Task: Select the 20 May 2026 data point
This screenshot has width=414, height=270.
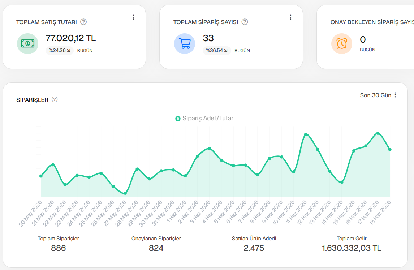Action: pos(41,176)
